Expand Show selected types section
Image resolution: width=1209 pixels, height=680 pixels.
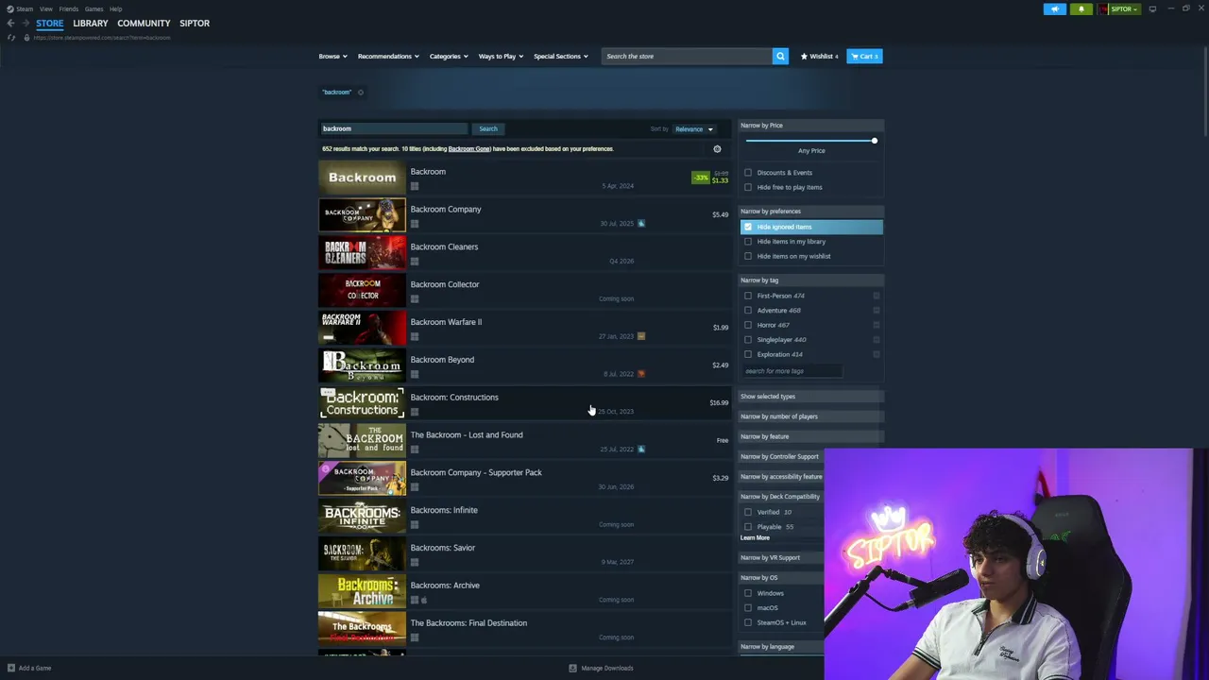tap(810, 397)
